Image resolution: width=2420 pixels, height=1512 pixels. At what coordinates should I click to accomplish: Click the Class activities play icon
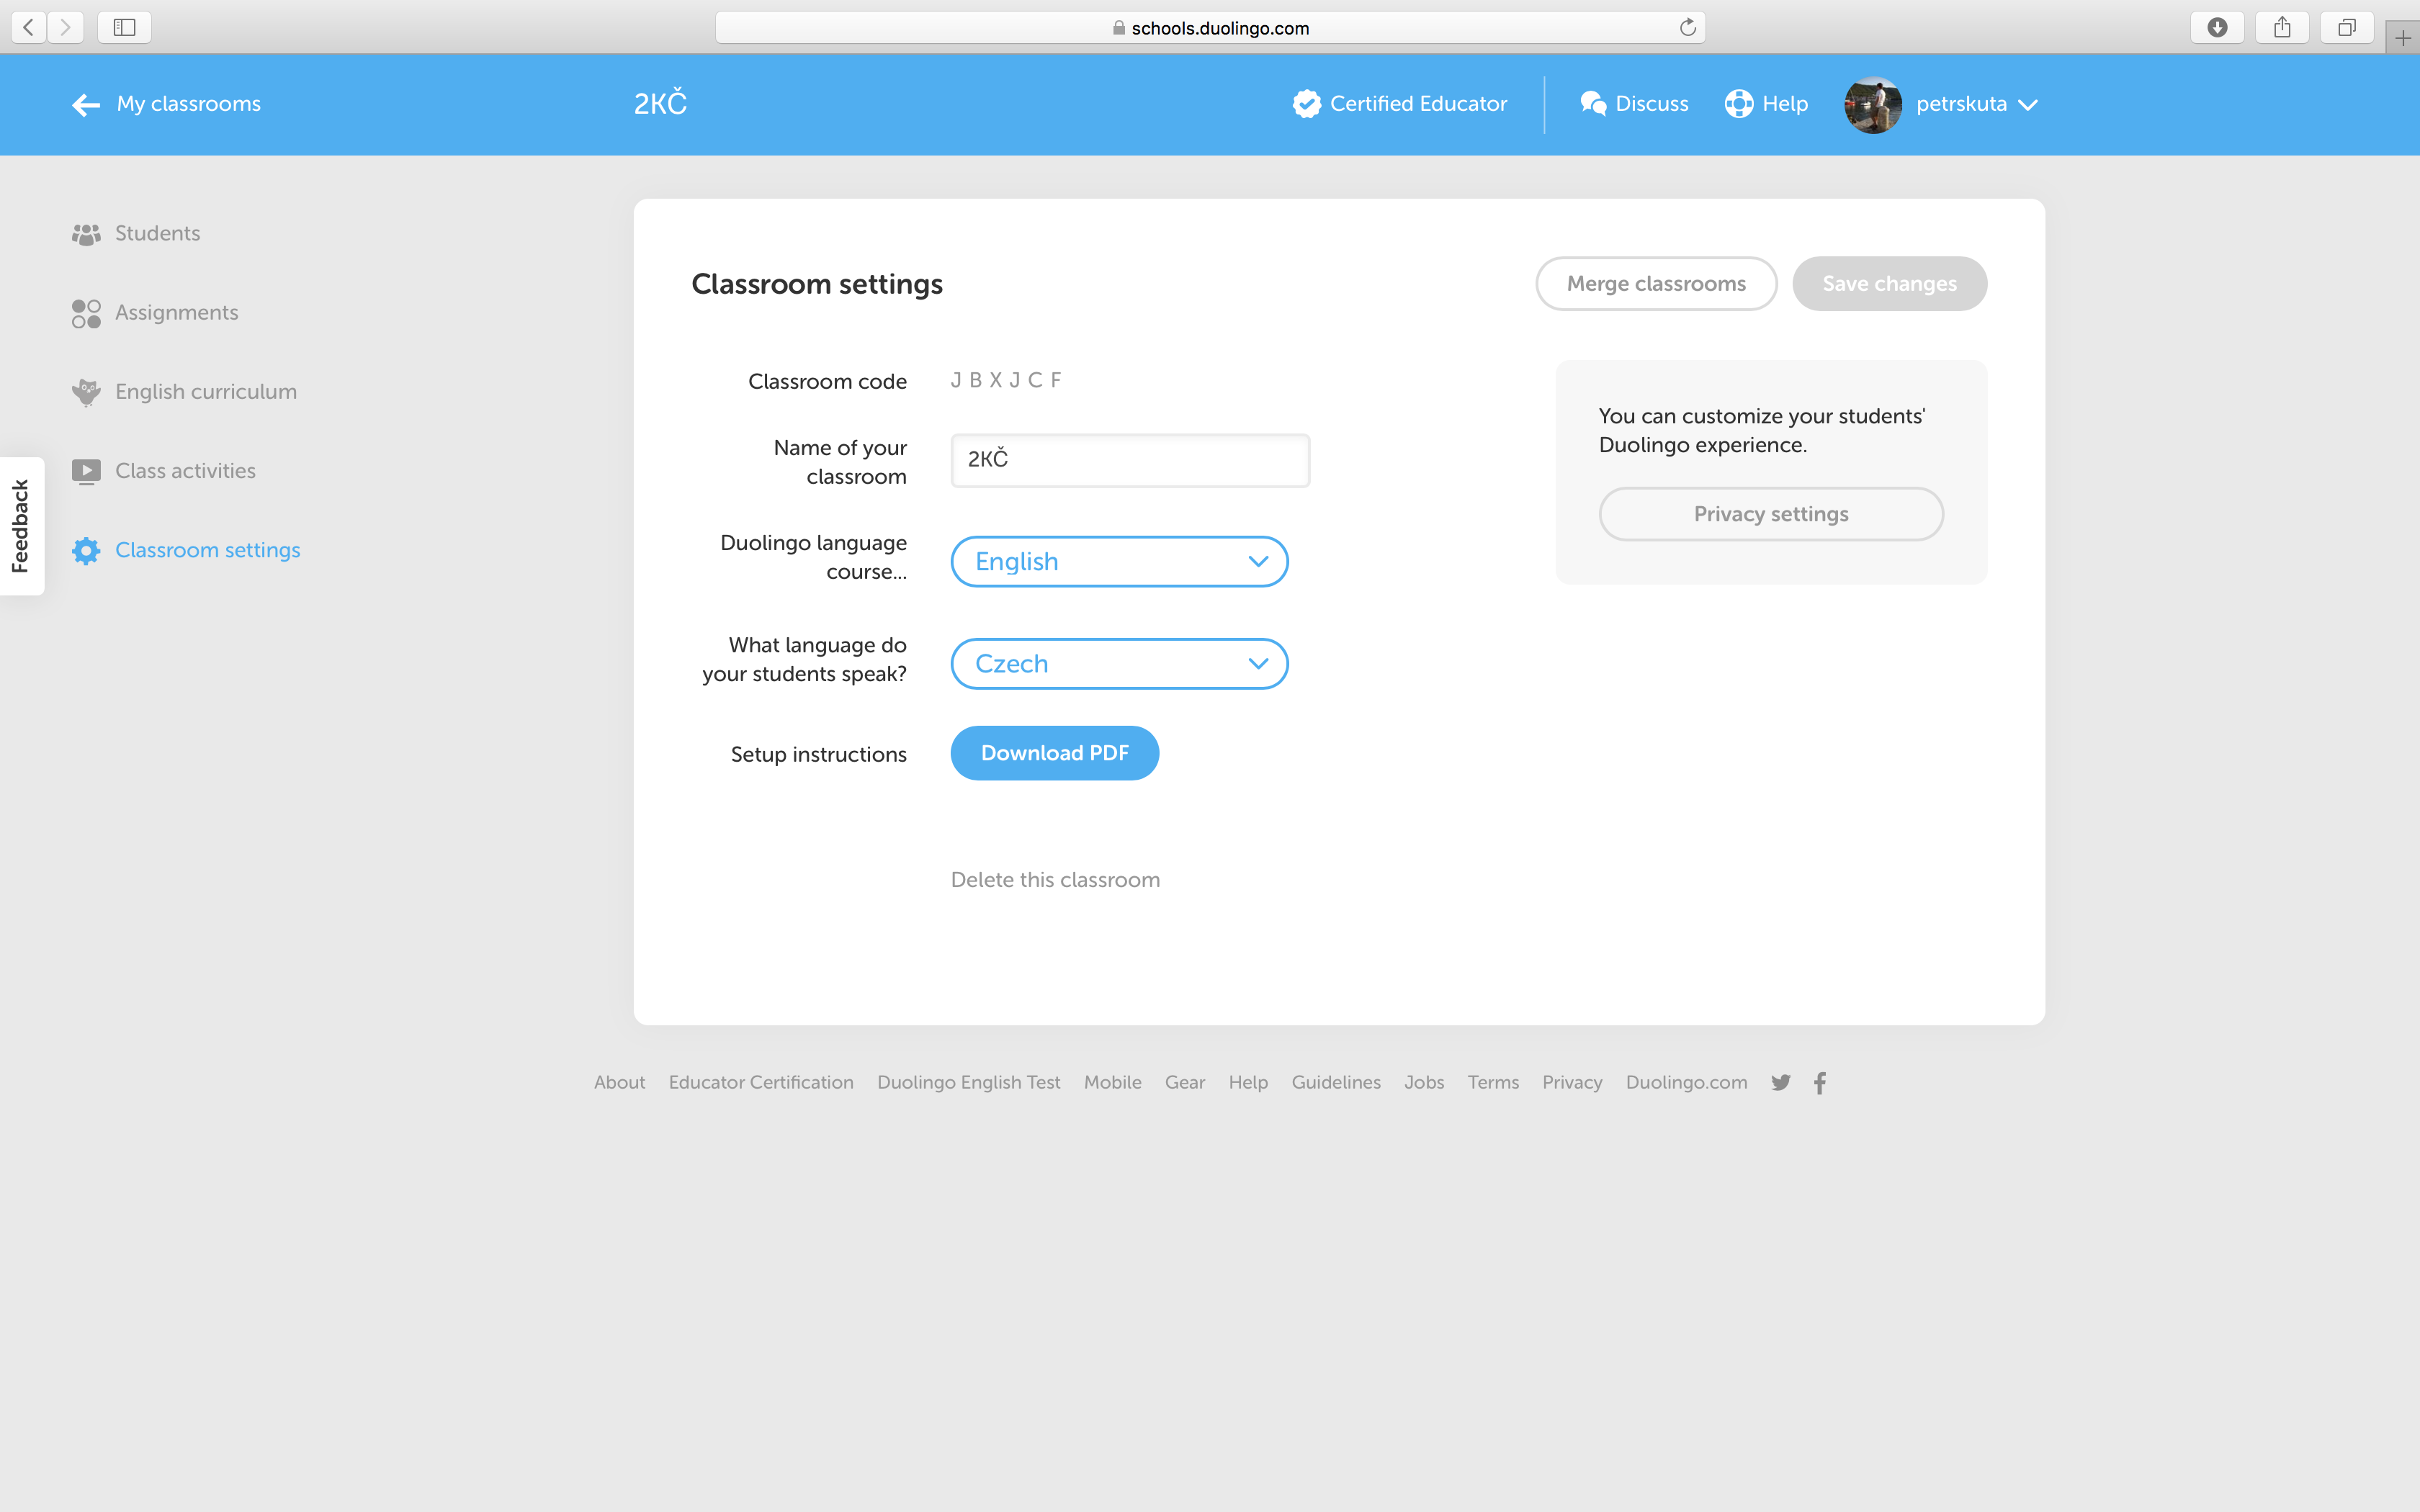(x=86, y=471)
